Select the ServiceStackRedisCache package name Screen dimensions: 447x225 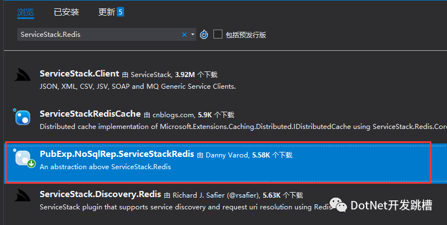pos(90,114)
